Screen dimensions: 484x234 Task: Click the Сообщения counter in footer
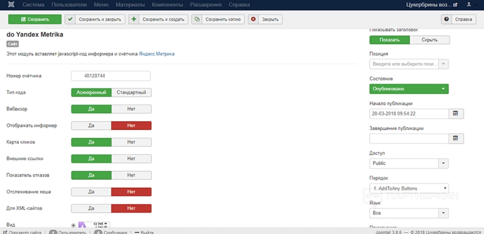tap(111, 232)
